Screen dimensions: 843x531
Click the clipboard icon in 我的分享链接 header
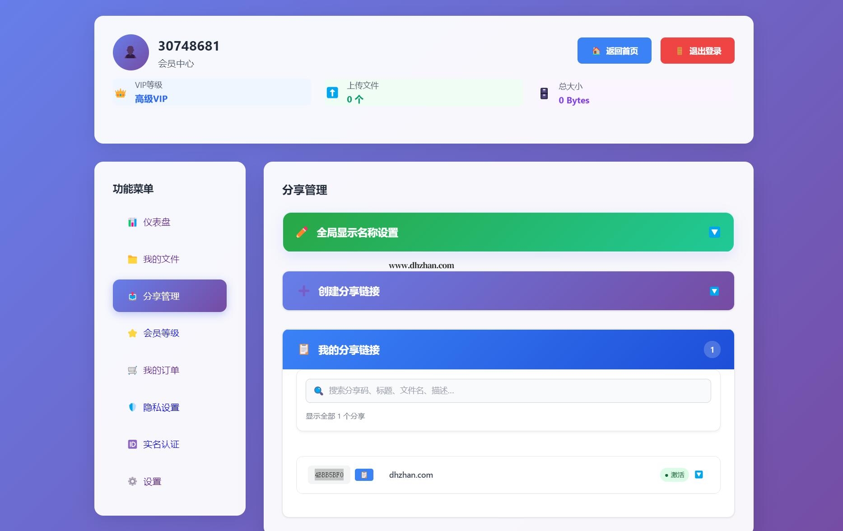coord(304,349)
